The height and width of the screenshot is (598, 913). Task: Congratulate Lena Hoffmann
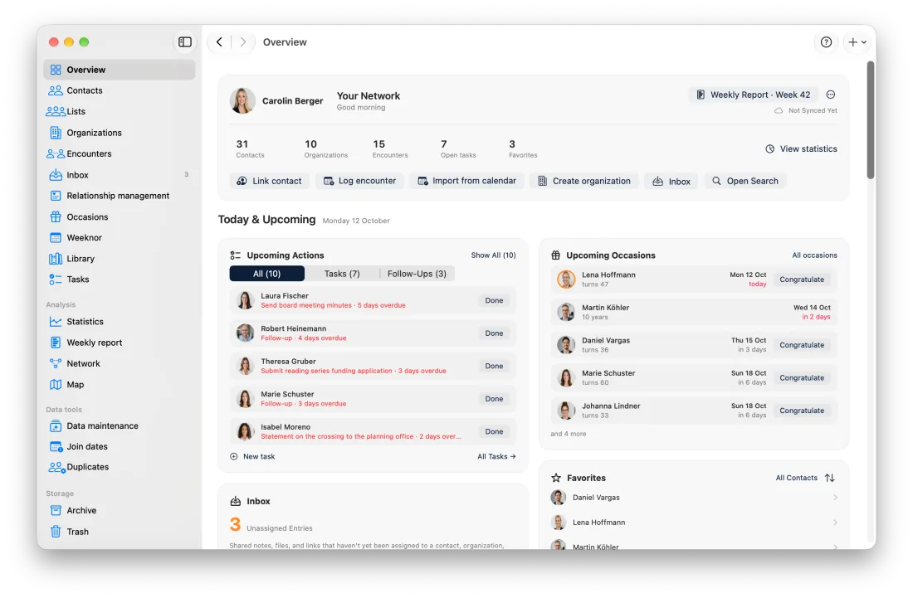(x=802, y=280)
